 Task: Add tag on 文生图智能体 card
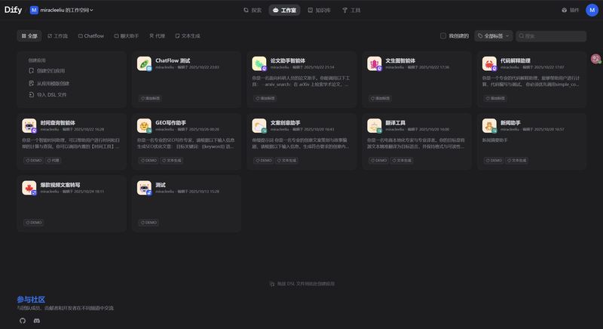coord(381,99)
